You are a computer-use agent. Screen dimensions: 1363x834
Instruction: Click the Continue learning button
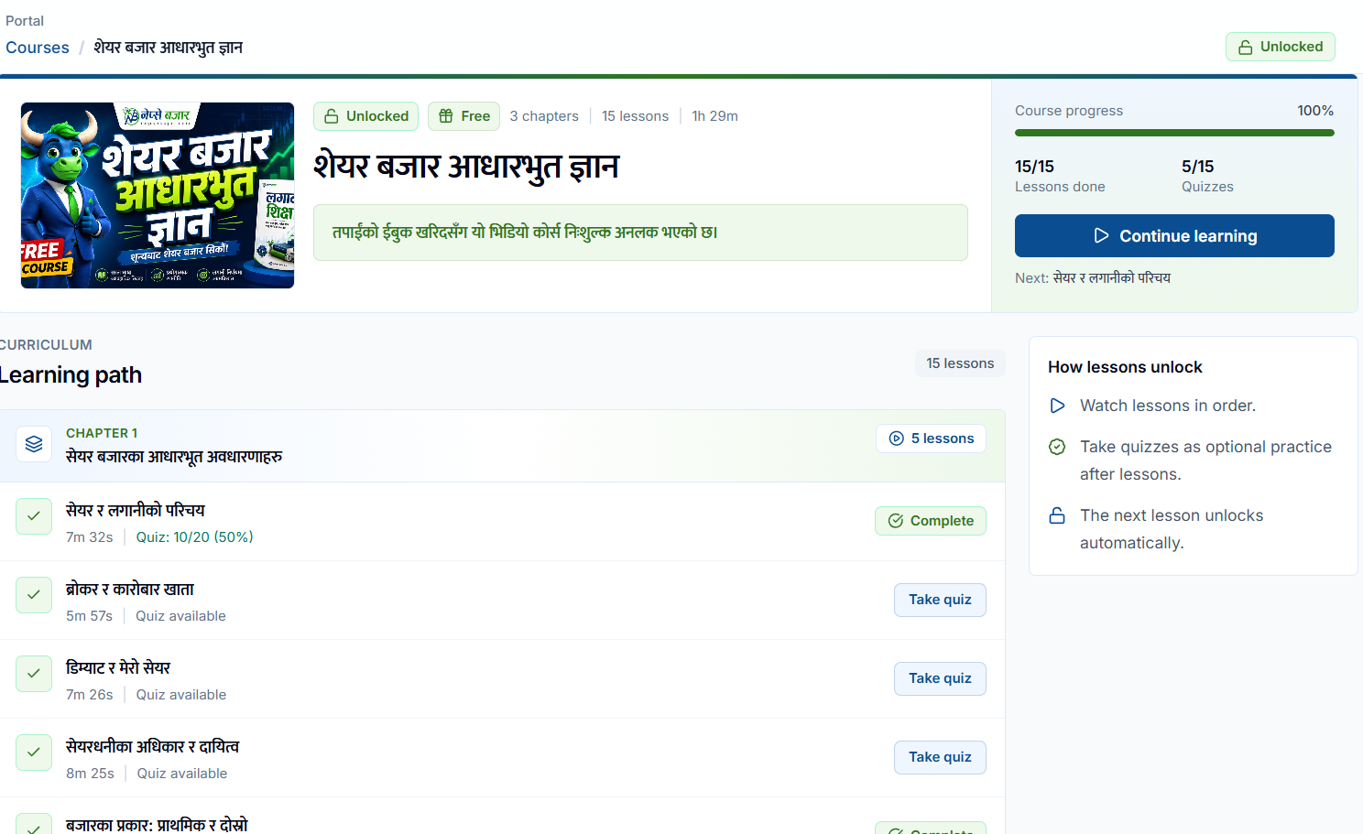[1174, 236]
